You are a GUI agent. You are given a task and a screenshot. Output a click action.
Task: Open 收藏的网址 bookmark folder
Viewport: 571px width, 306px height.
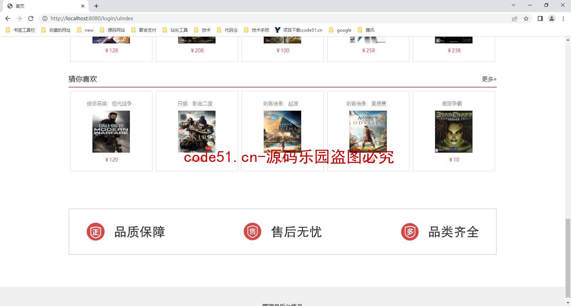pyautogui.click(x=56, y=30)
